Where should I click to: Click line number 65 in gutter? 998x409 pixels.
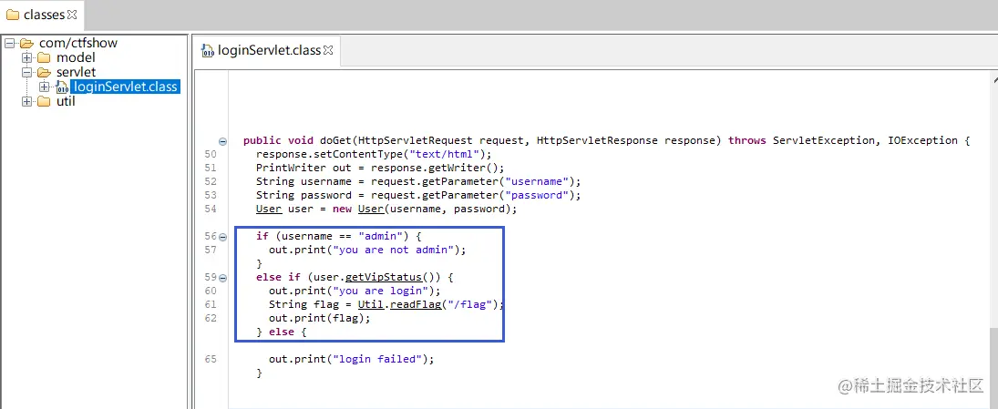(210, 360)
